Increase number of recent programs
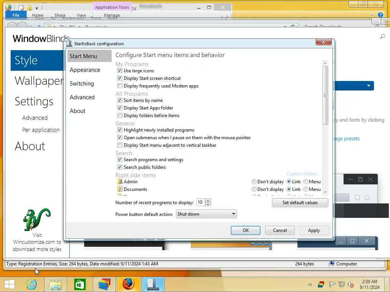 tap(208, 201)
